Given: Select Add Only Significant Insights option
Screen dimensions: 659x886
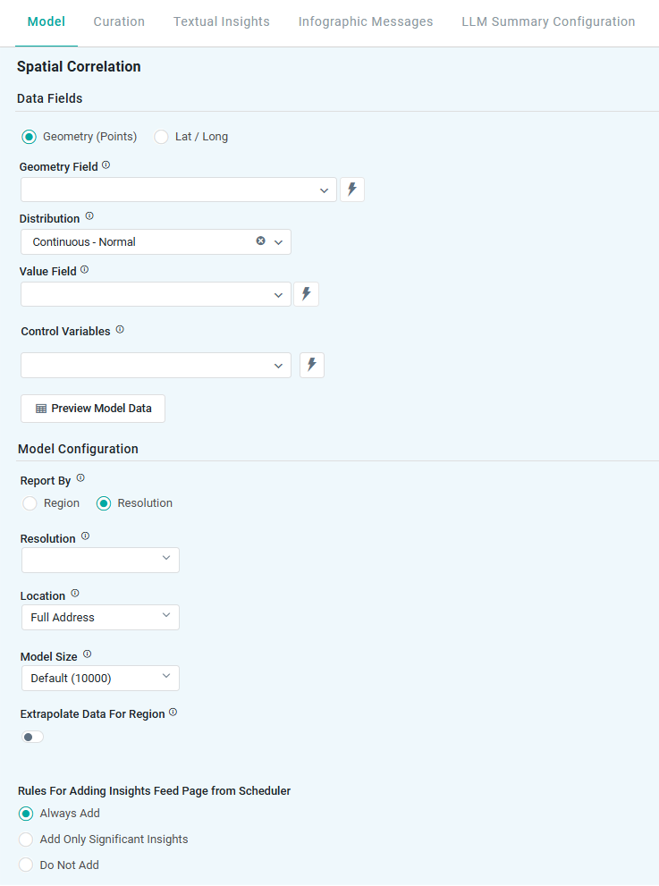Looking at the screenshot, I should click(x=26, y=840).
